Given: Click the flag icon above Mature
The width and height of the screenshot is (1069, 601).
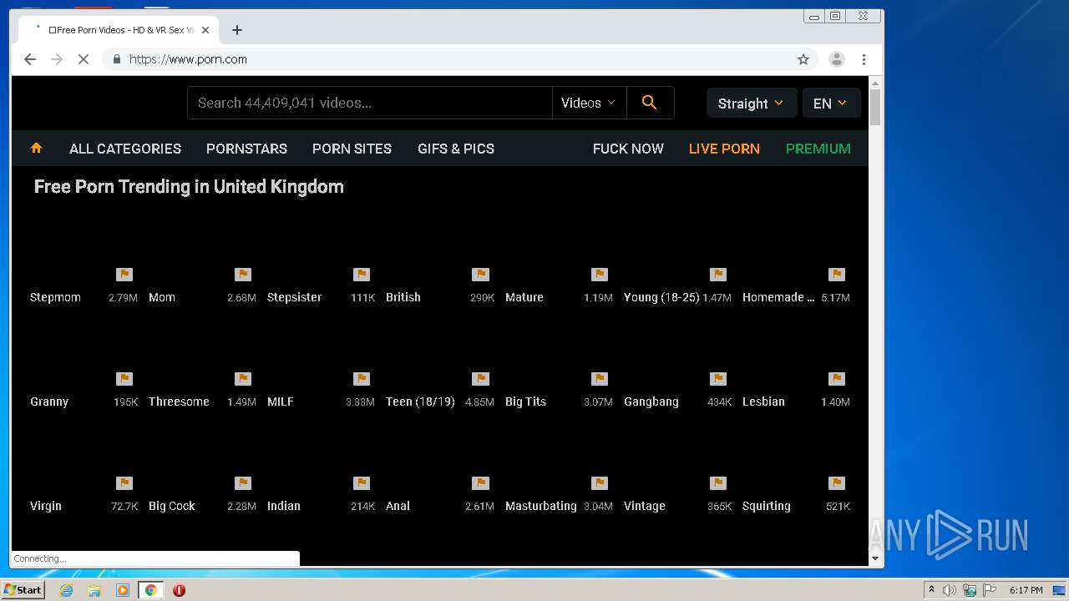Looking at the screenshot, I should pyautogui.click(x=599, y=275).
